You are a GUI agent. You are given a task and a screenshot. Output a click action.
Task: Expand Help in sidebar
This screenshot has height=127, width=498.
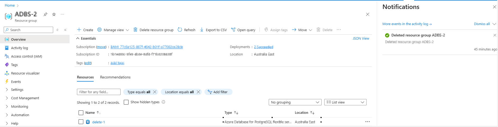point(7,124)
